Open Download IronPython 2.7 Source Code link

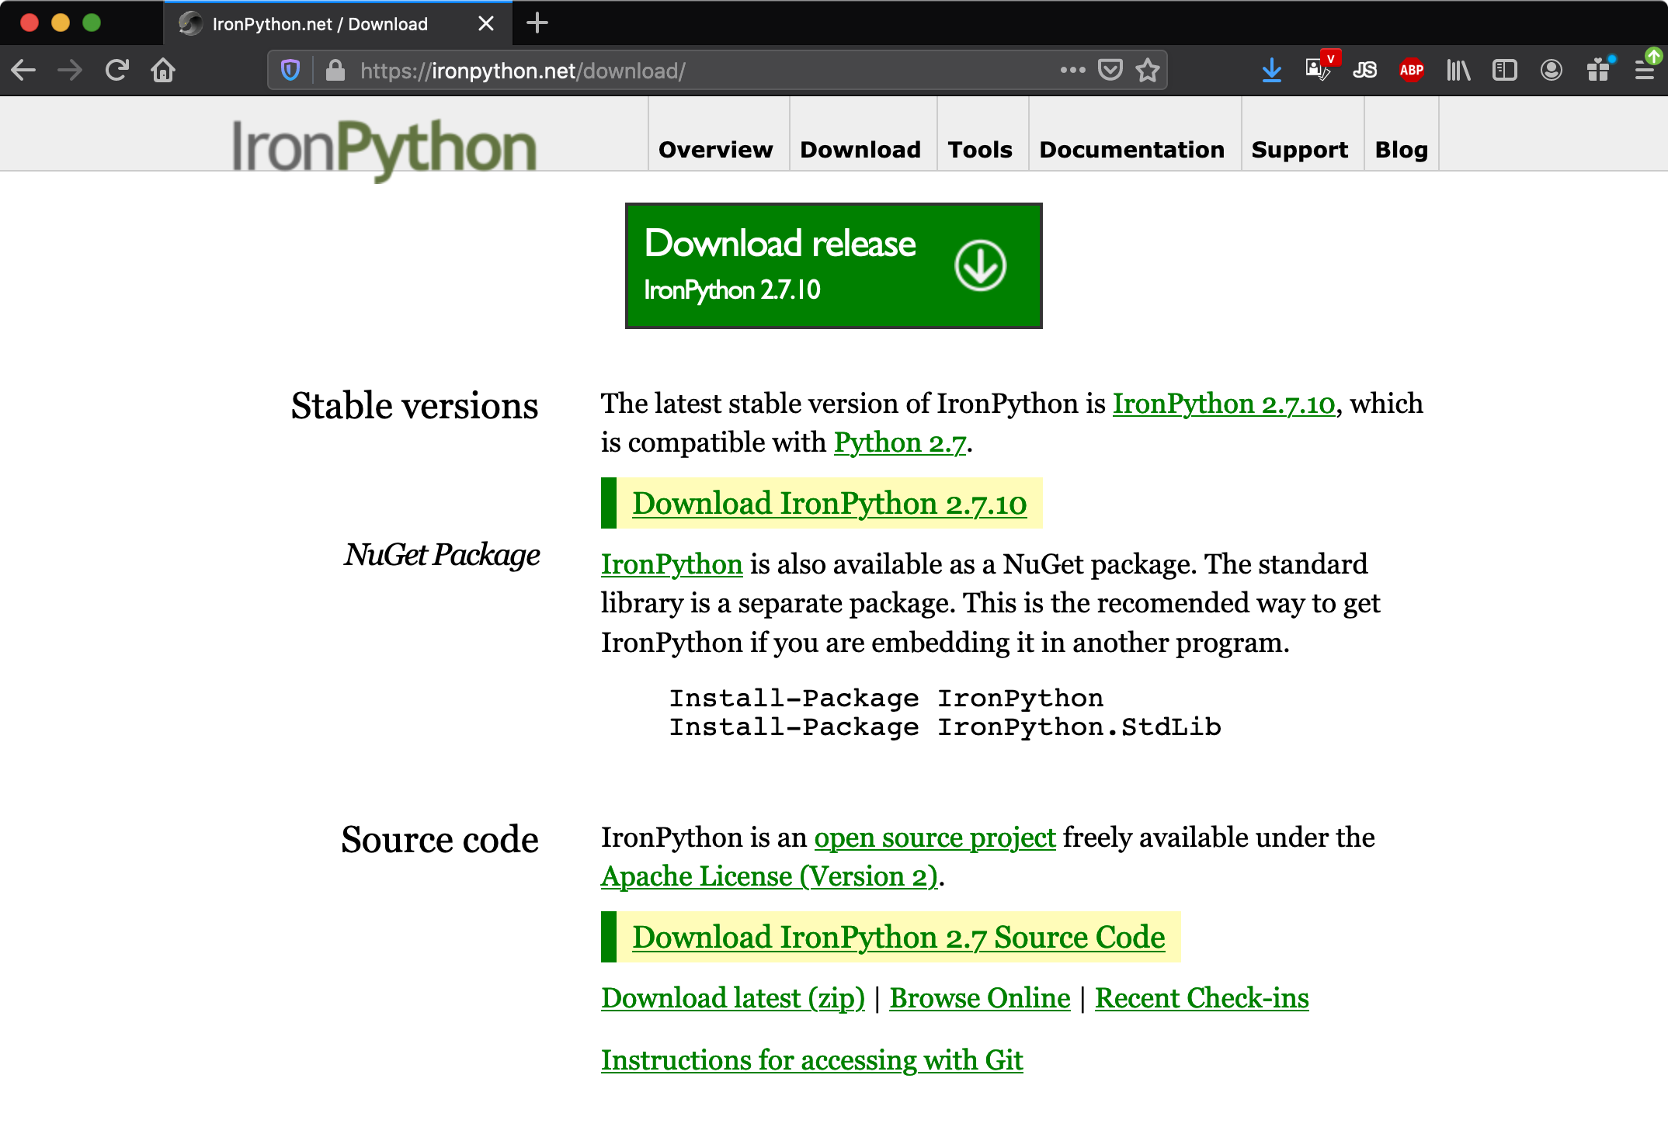point(898,937)
